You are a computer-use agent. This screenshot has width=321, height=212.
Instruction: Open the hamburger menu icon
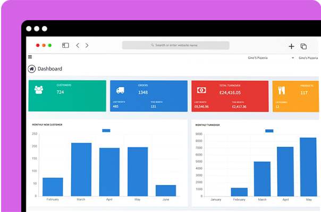tap(30, 57)
